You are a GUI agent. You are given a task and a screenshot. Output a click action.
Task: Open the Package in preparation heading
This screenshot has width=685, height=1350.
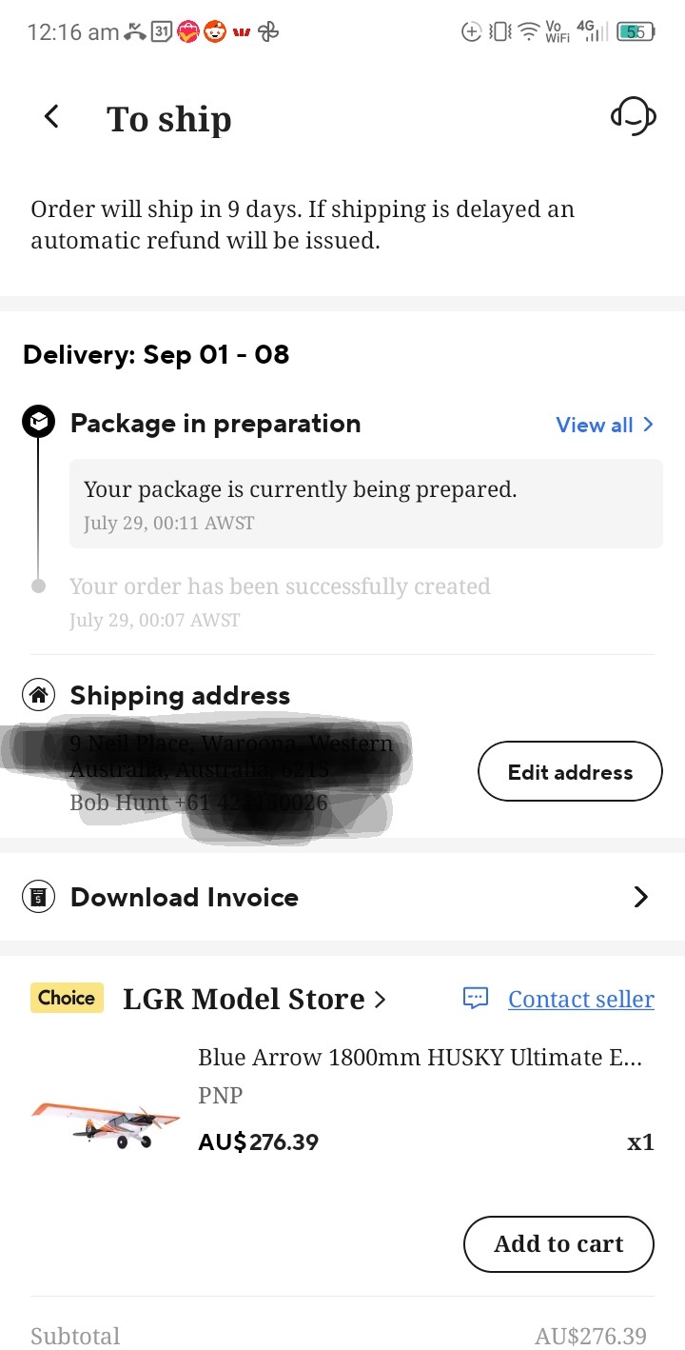[216, 424]
